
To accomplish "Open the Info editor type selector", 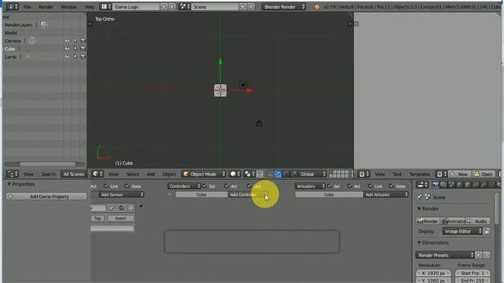I will (13, 7).
